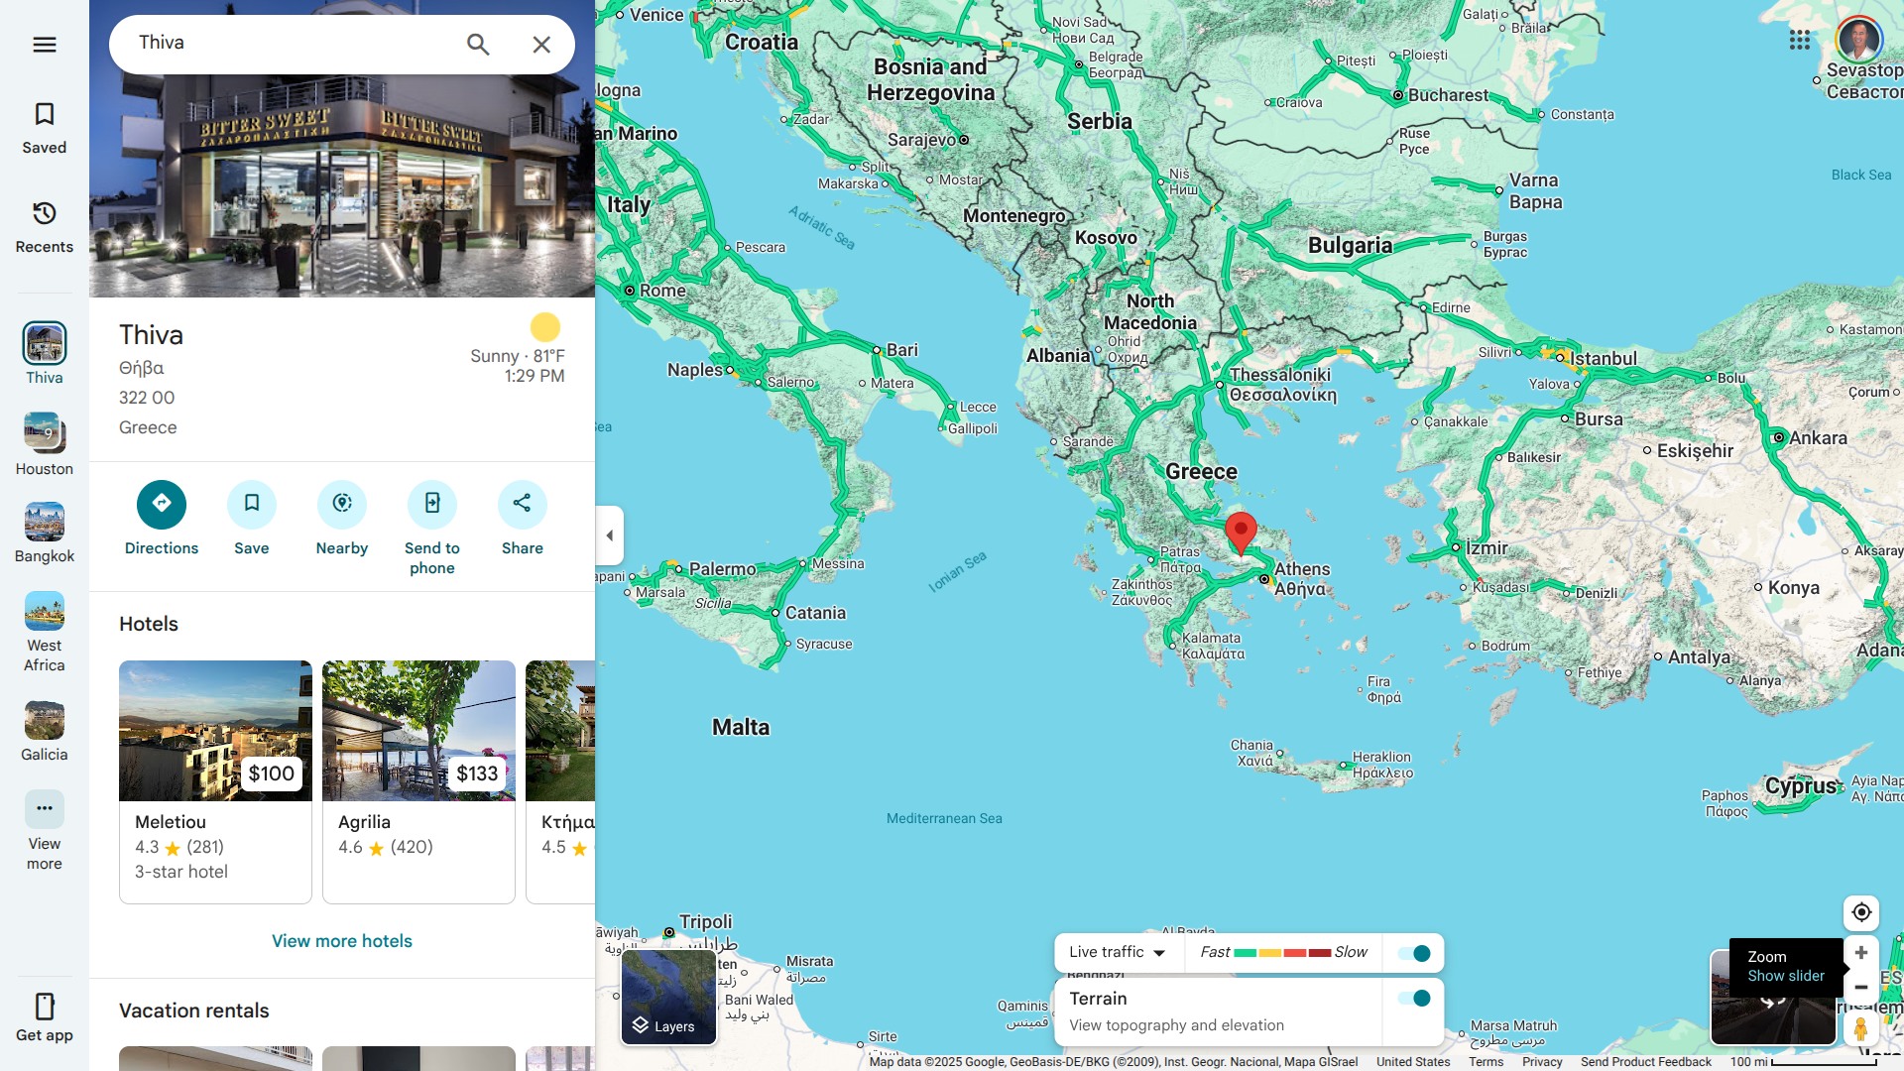Open the main hamburger menu
The image size is (1904, 1071).
click(45, 45)
